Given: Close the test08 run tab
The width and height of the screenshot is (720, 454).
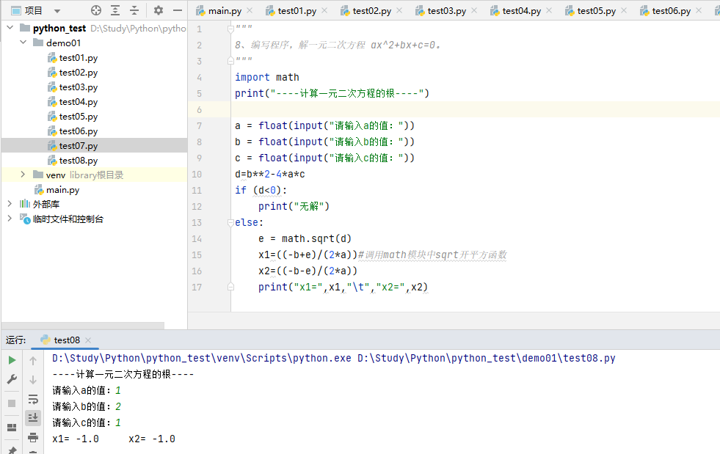Looking at the screenshot, I should pos(88,340).
